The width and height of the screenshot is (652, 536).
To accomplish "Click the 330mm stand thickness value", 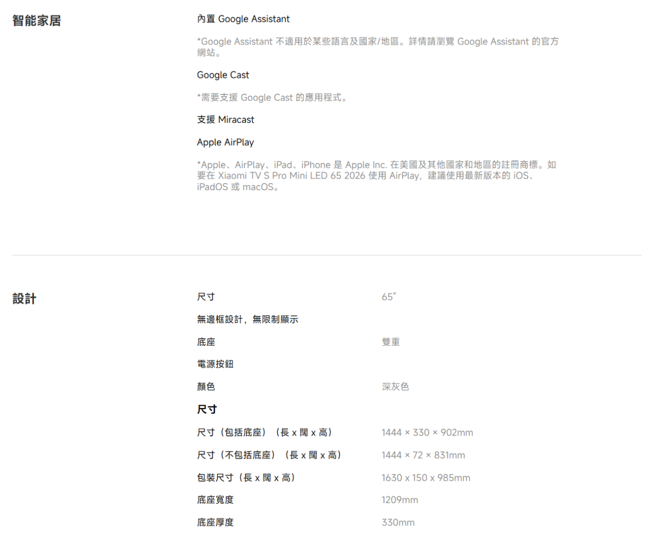I will click(398, 522).
